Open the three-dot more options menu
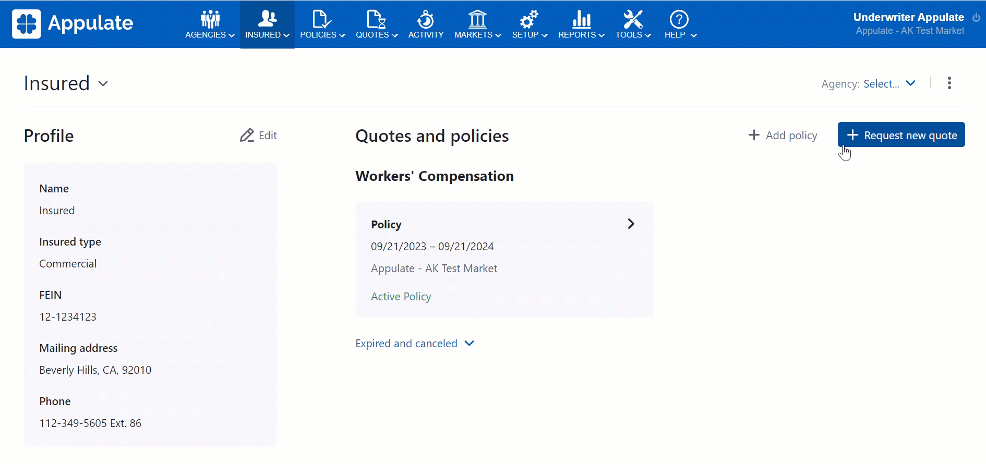The height and width of the screenshot is (464, 986). [949, 83]
